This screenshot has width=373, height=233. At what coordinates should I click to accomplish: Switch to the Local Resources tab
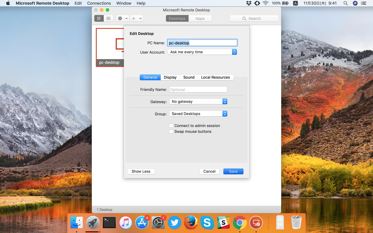tap(216, 77)
